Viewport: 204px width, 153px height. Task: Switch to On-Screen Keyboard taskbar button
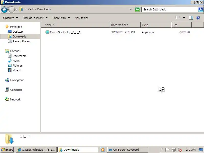[128, 150]
